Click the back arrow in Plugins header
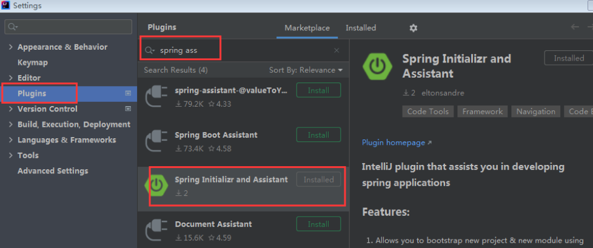 point(575,27)
